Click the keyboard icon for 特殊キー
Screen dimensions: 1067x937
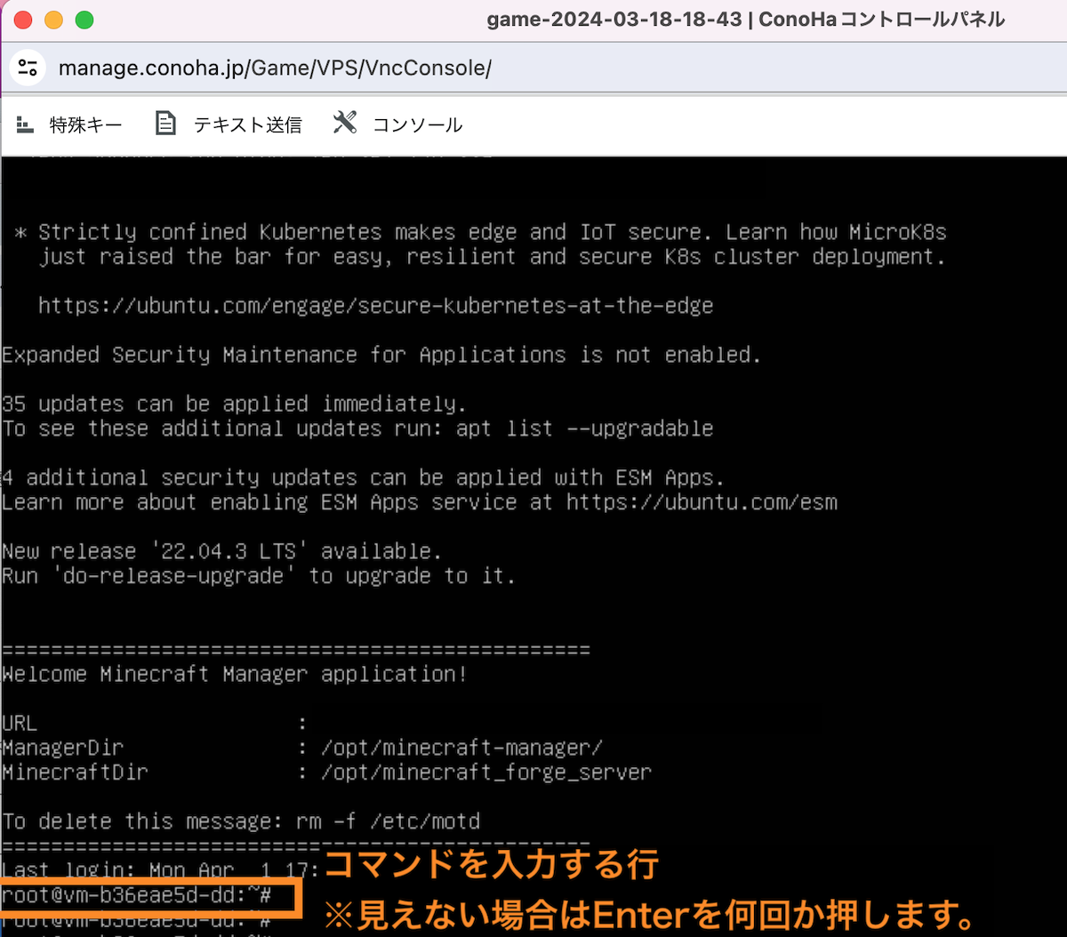[25, 124]
